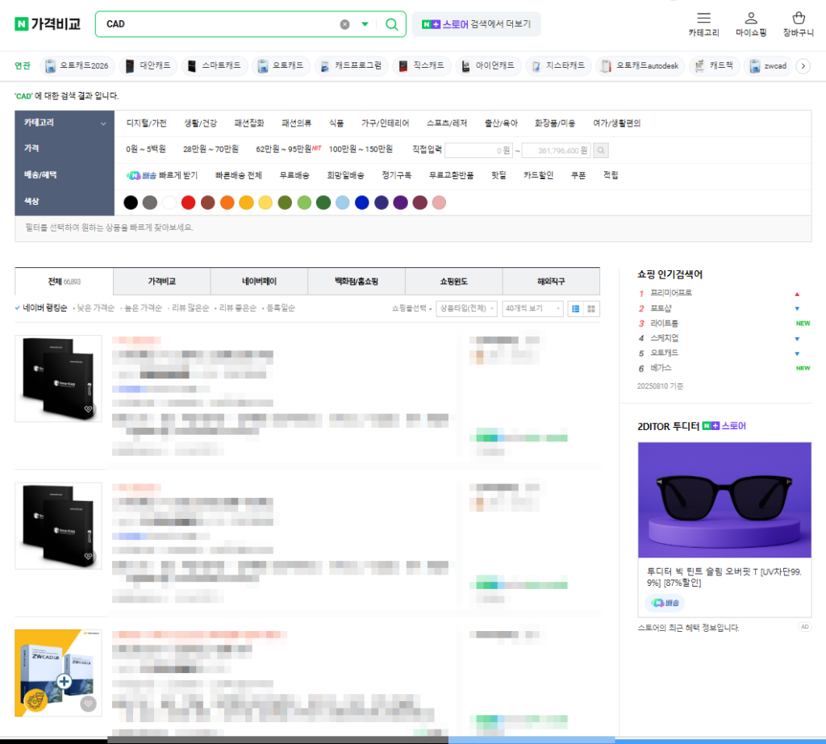Viewport: 826px width, 744px height.
Task: Switch results to list view layout
Action: [575, 308]
